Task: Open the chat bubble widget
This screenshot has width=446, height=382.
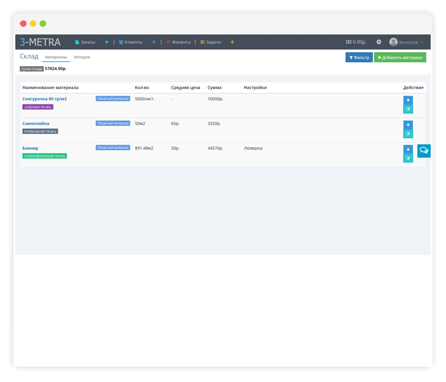Action: tap(424, 151)
